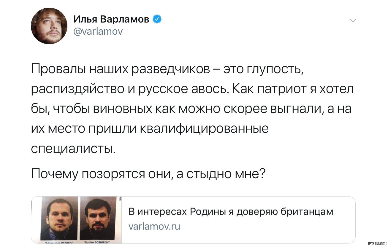Click the blue verified badge
Screen dimensions: 388x247
(157, 20)
